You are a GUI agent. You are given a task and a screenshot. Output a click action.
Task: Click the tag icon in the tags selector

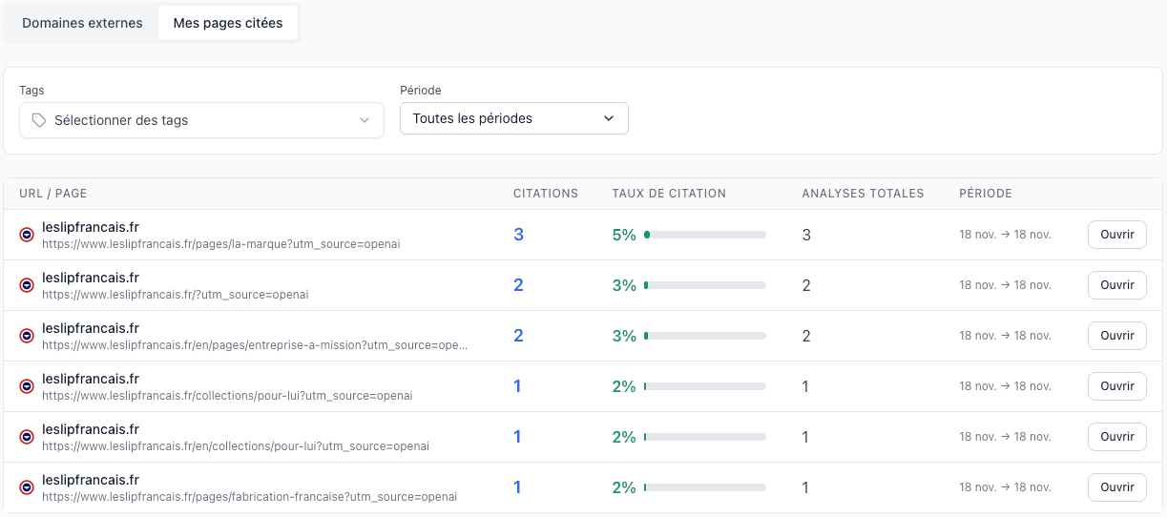[39, 120]
